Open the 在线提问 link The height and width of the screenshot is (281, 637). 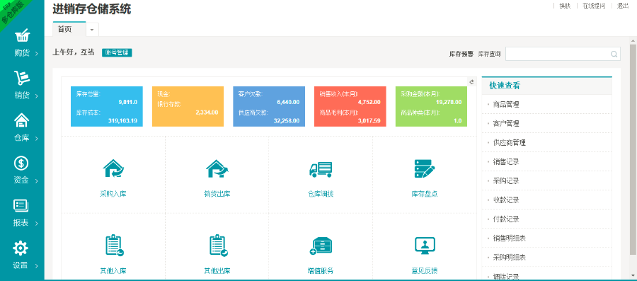594,6
